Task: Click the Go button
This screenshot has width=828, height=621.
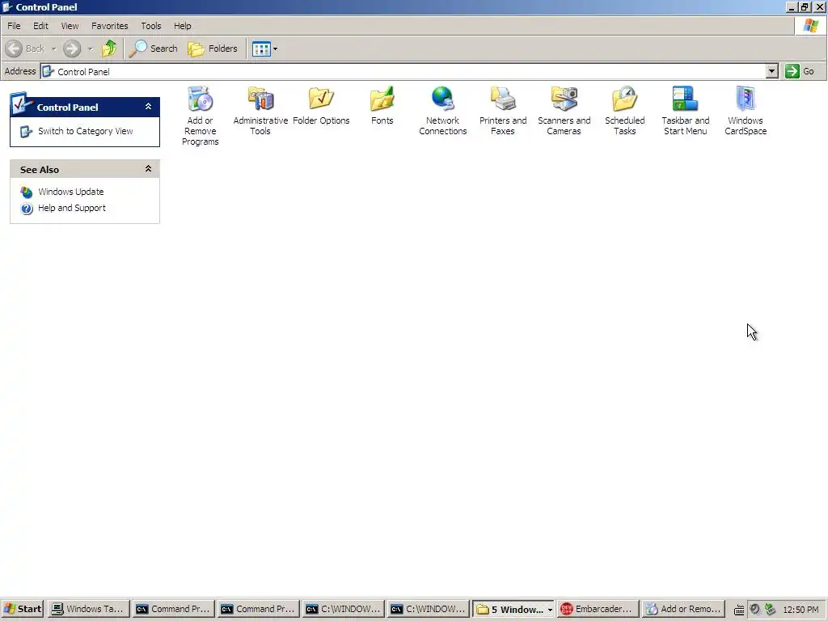Action: point(800,71)
